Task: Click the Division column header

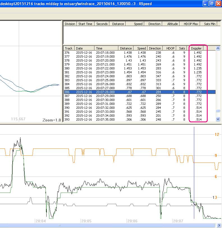Action: click(x=70, y=24)
